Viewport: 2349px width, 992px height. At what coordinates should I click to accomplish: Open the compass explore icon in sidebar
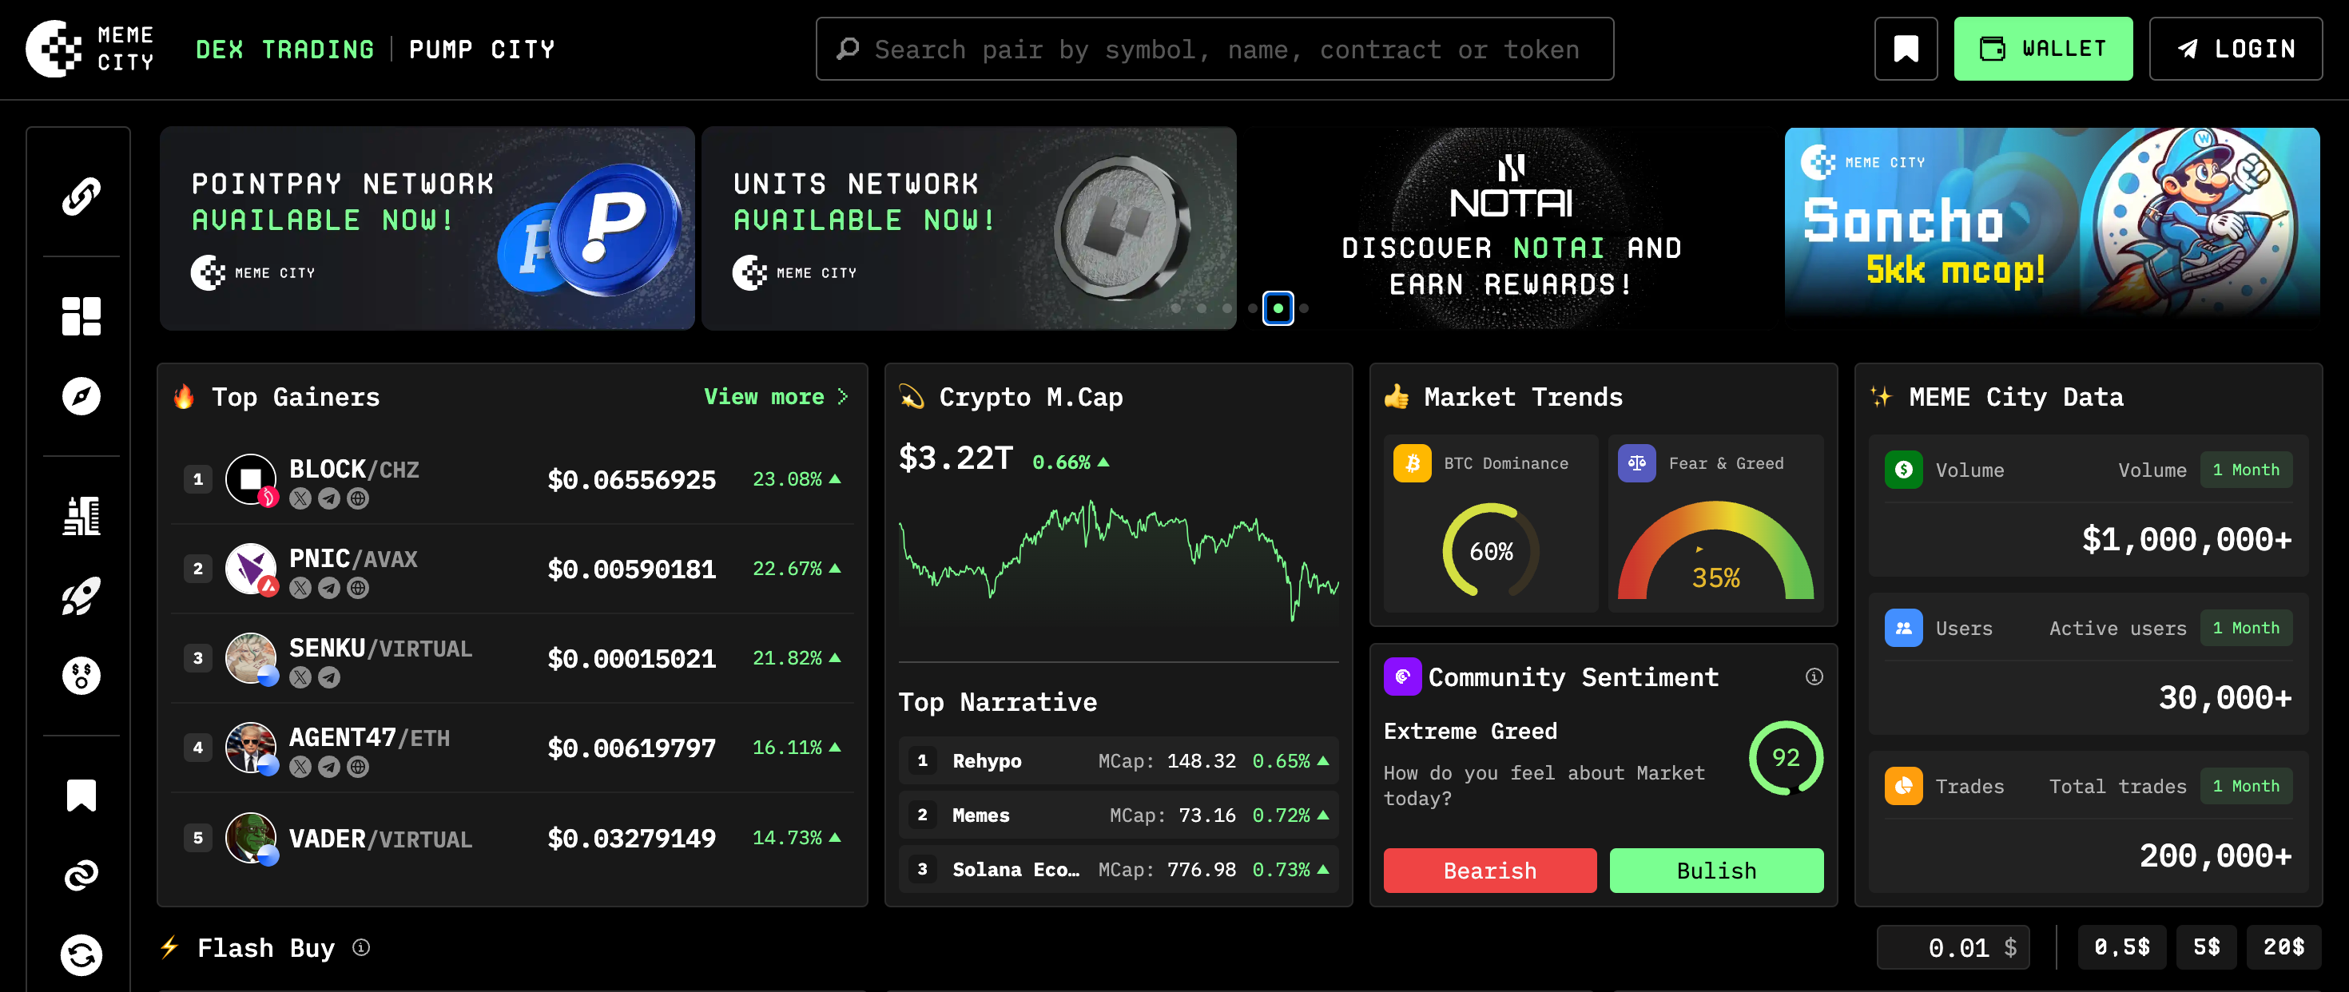tap(81, 395)
